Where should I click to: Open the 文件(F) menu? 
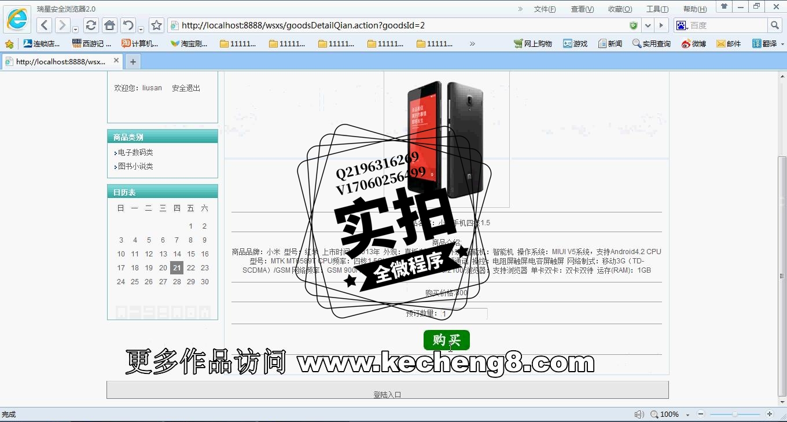point(545,9)
